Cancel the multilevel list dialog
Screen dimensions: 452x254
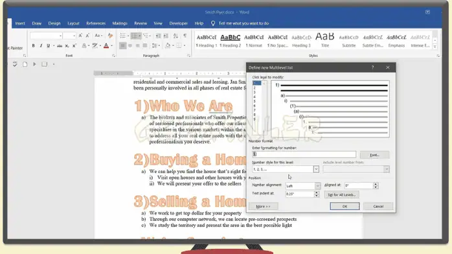378,207
